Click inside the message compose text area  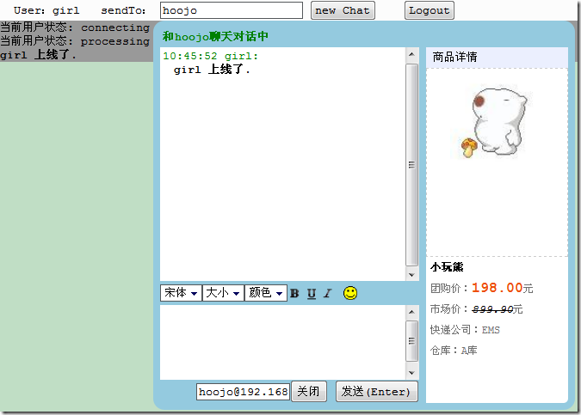[282, 341]
